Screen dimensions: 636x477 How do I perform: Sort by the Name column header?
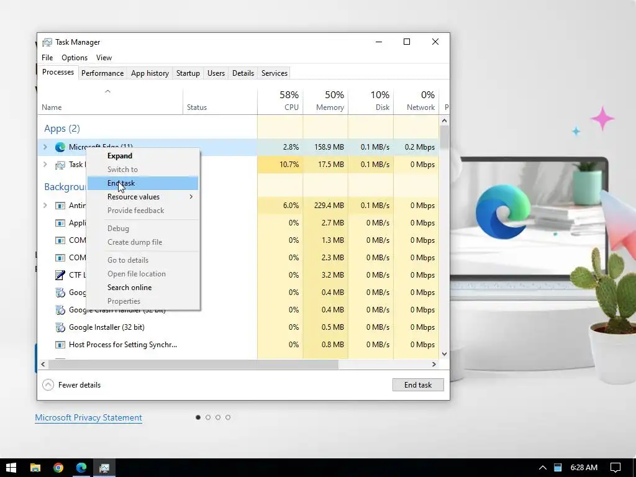tap(110, 101)
